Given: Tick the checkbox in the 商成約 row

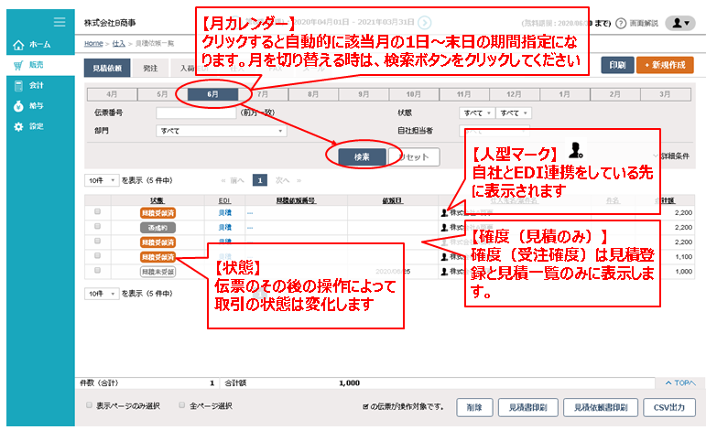Looking at the screenshot, I should 98,226.
